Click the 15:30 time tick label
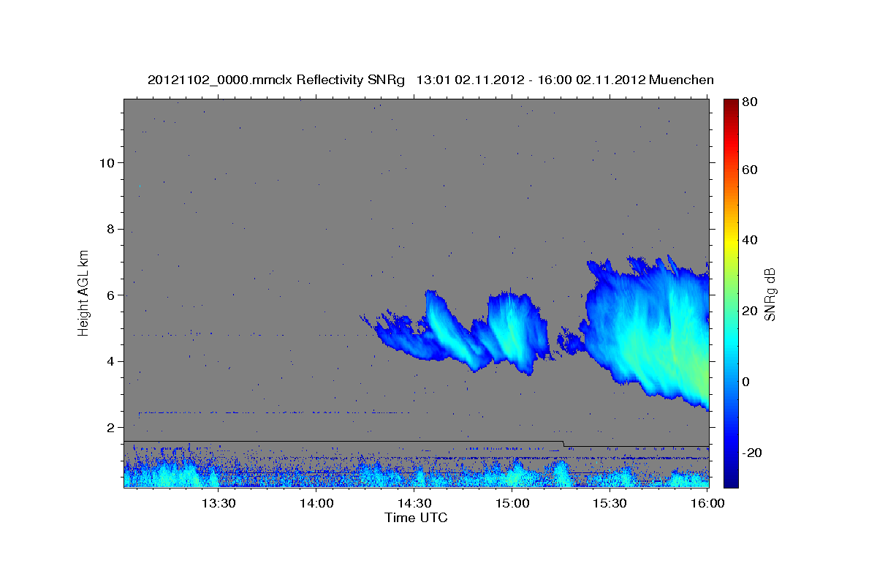This screenshot has height=585, width=877. tap(610, 503)
